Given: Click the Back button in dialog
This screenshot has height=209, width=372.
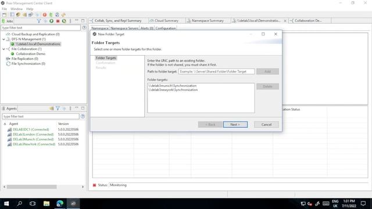Looking at the screenshot, I should 210,124.
